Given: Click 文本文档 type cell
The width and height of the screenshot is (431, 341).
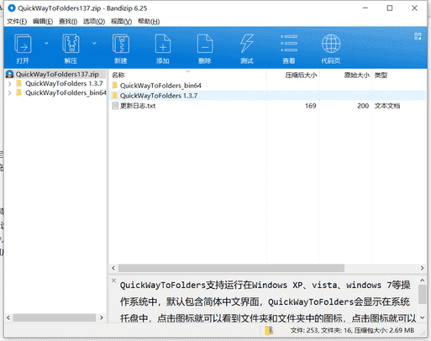Looking at the screenshot, I should [387, 106].
